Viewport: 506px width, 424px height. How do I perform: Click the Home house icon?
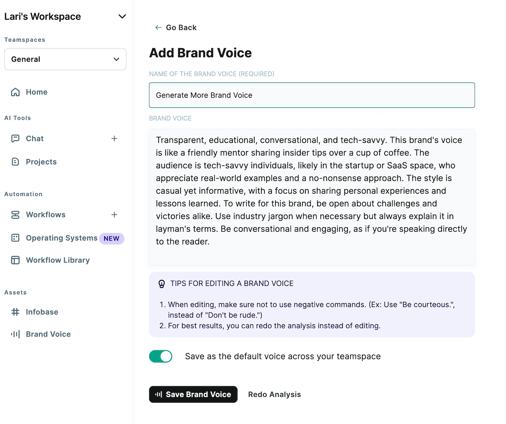(15, 92)
